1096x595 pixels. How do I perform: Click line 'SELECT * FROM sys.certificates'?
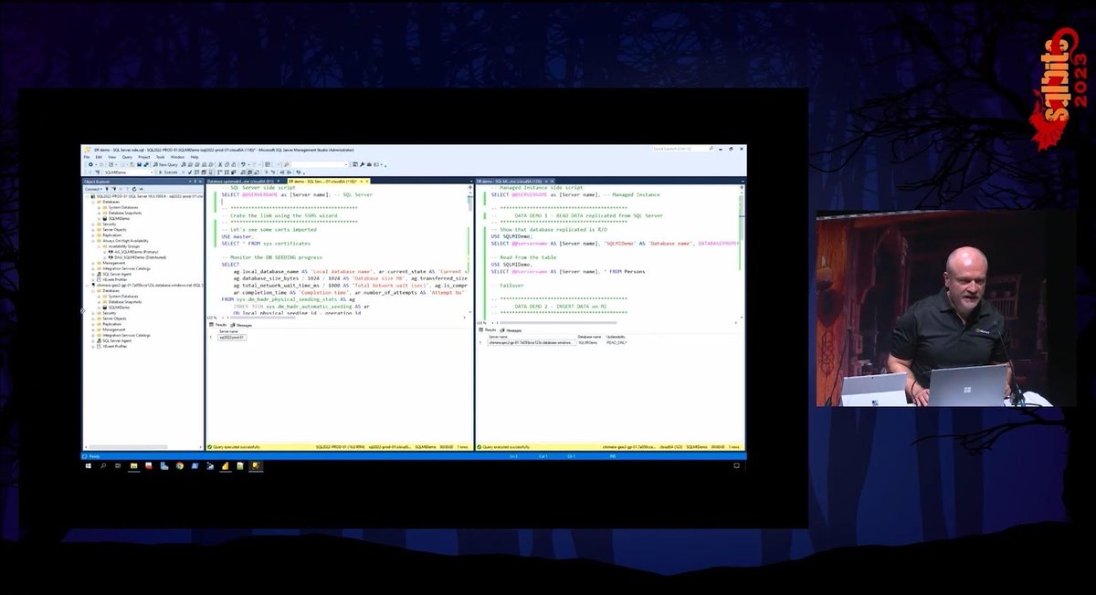[267, 244]
